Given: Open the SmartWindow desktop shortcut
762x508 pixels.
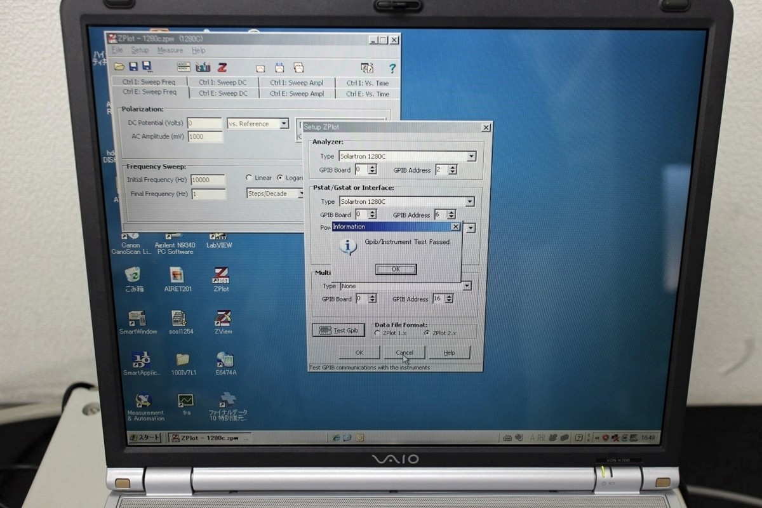Looking at the screenshot, I should tap(137, 319).
